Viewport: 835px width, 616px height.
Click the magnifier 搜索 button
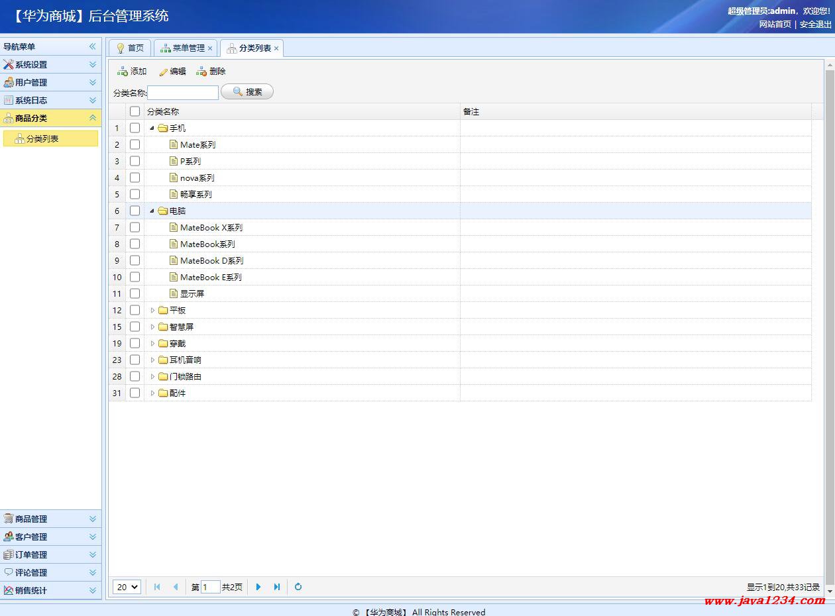pyautogui.click(x=247, y=92)
